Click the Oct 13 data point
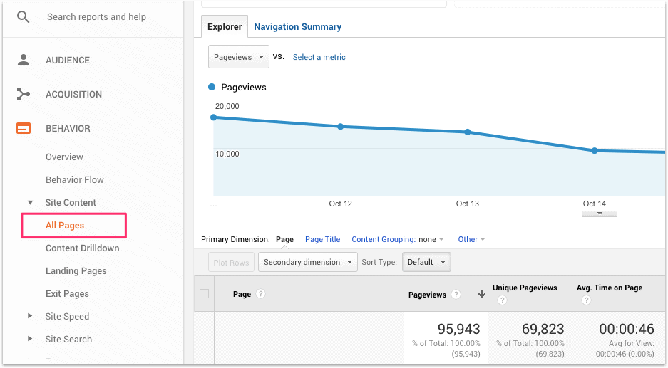Viewport: 668px width, 368px height. tap(468, 132)
